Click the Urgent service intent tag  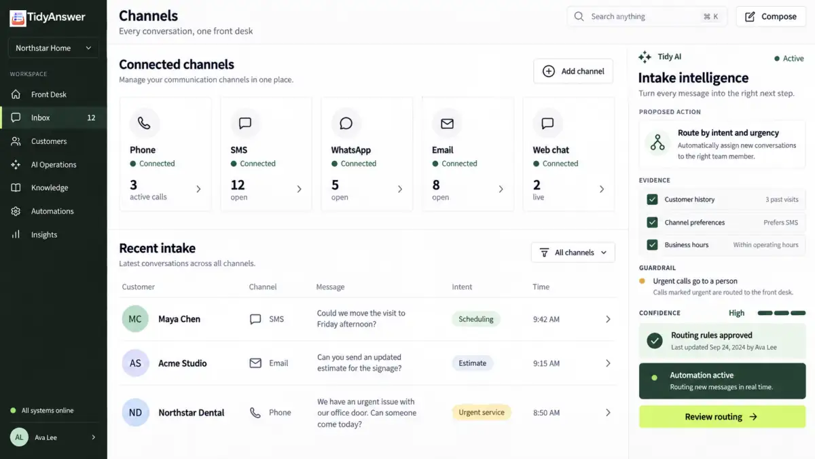click(482, 412)
